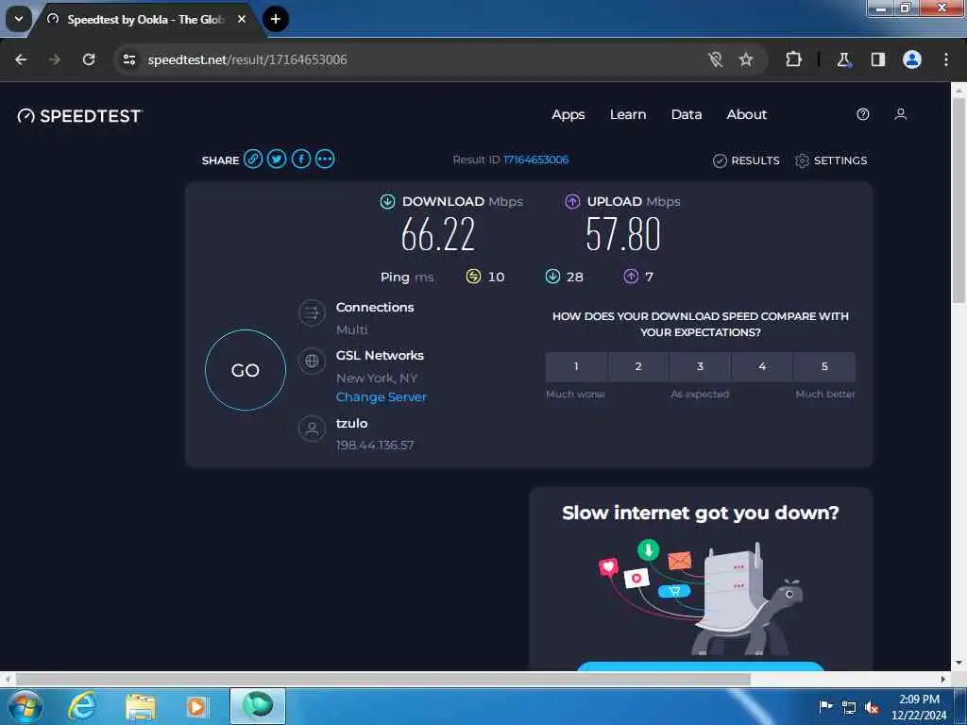
Task: Open the Chrome Labs flask icon
Action: click(843, 59)
